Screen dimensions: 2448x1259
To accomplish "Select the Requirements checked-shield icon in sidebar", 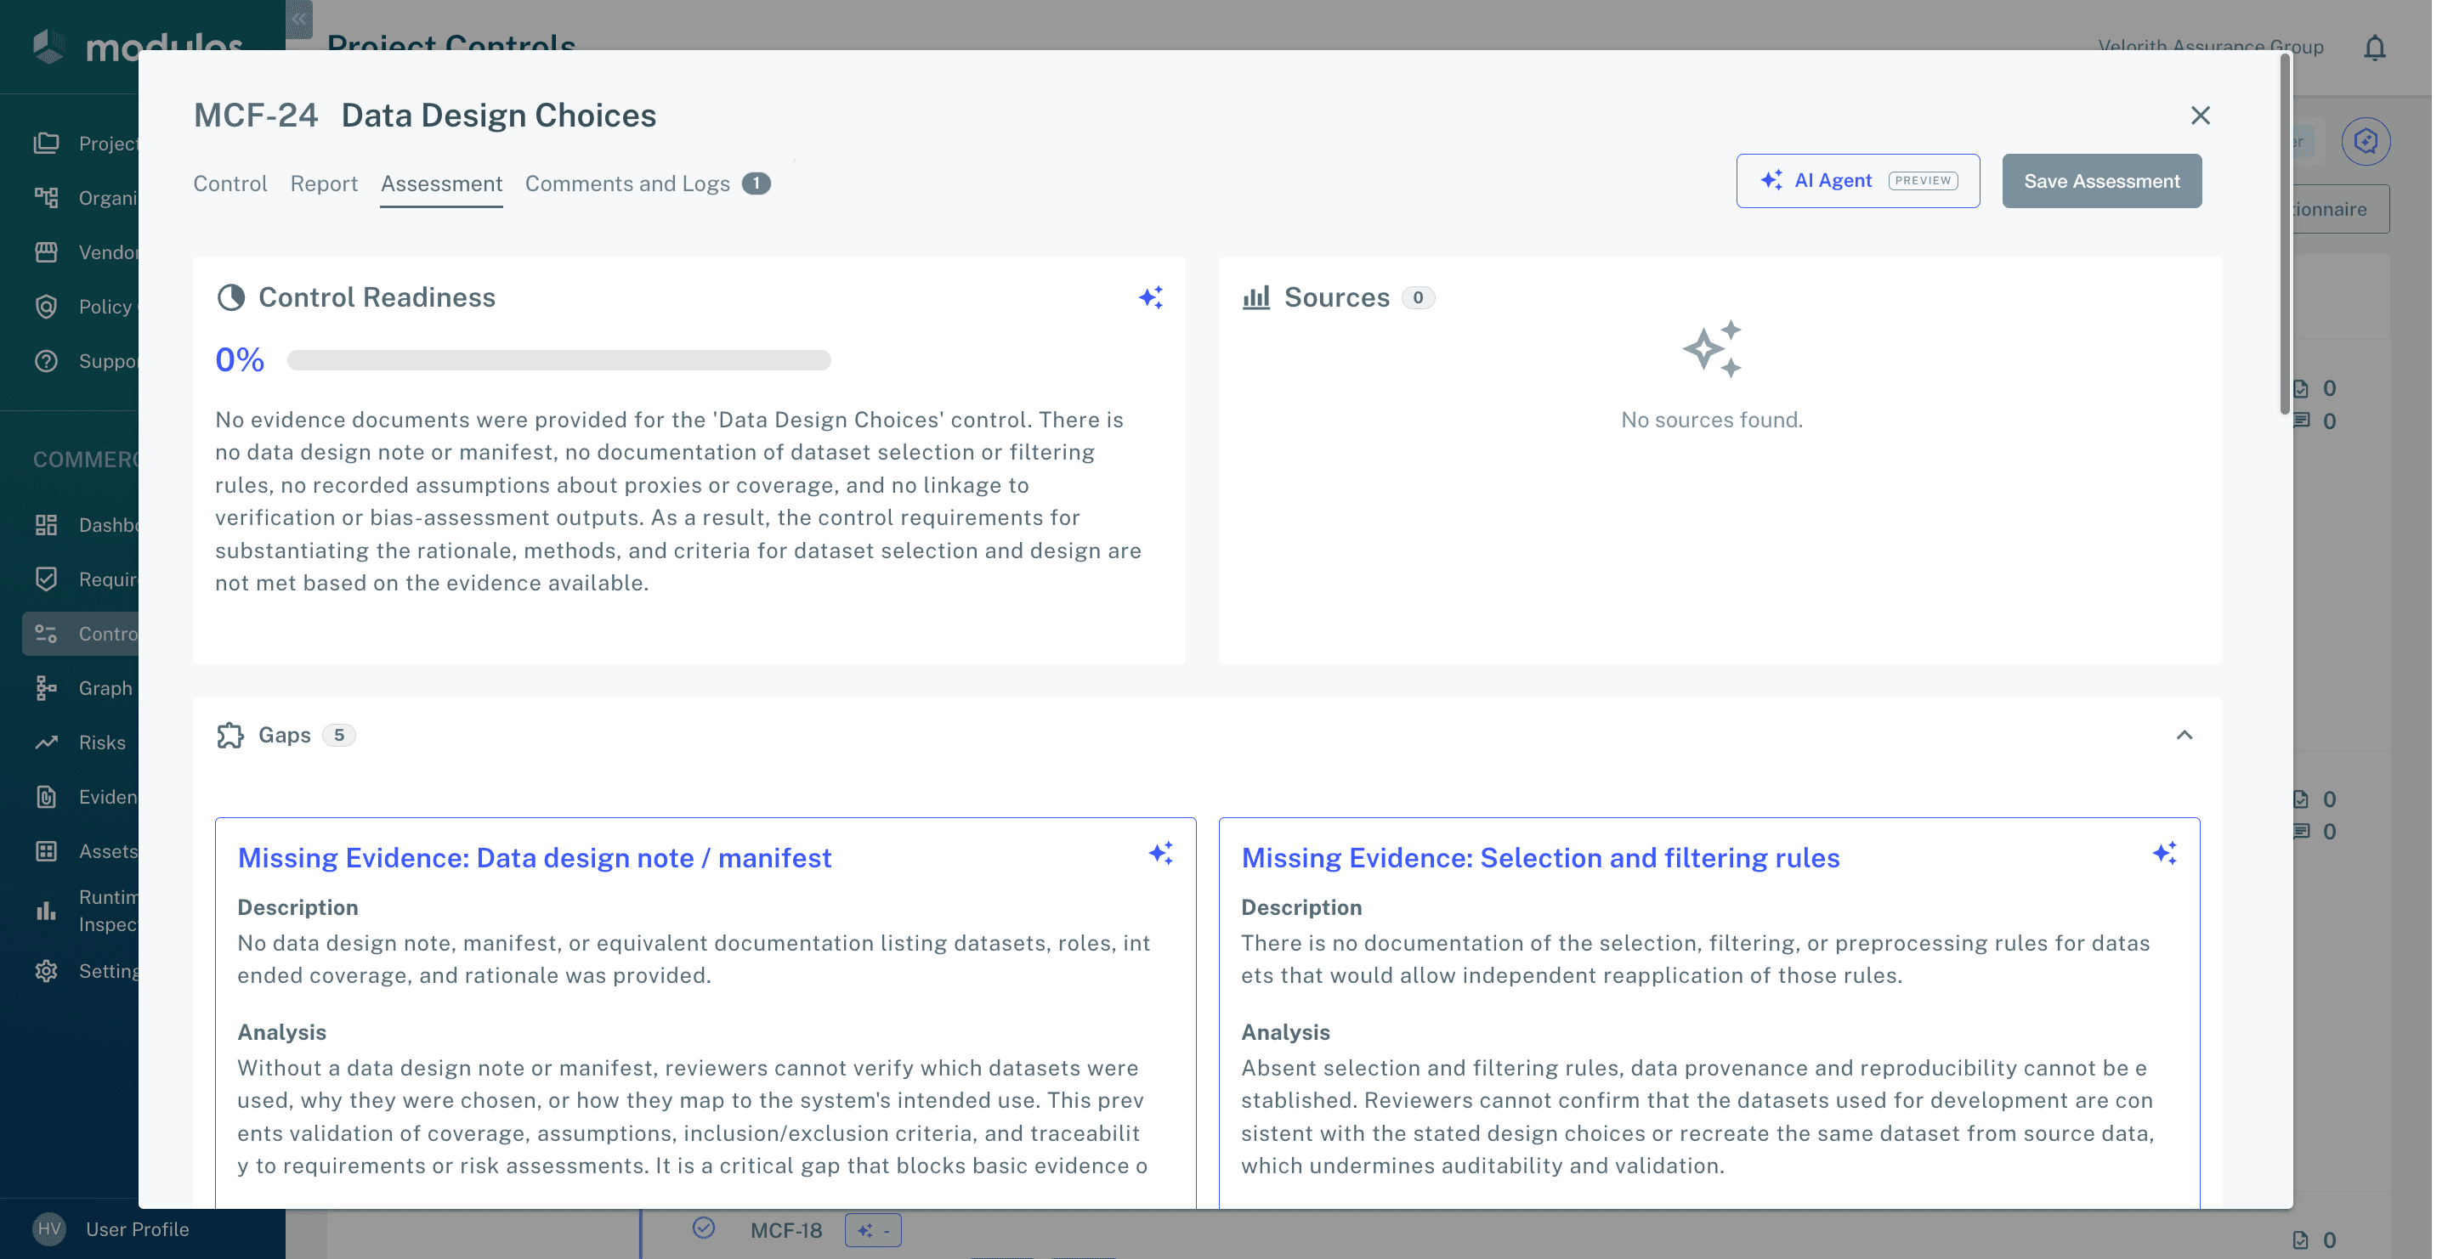I will tap(47, 579).
